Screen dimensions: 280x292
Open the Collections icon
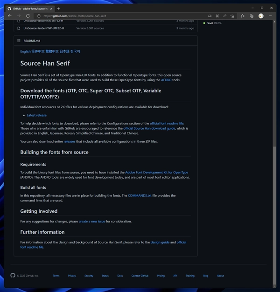point(252,16)
